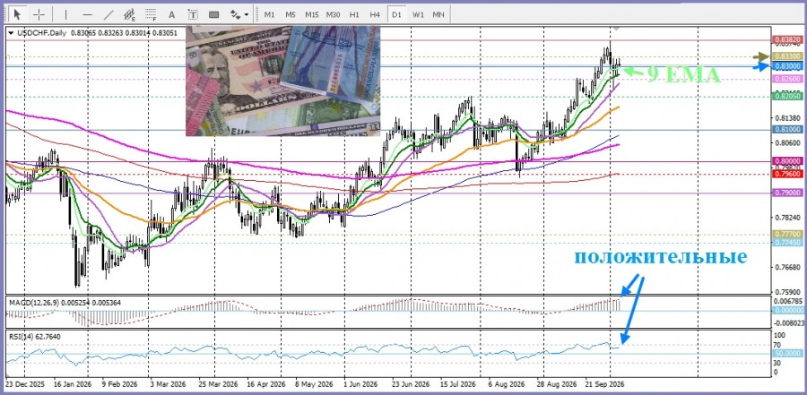The height and width of the screenshot is (395, 807).
Task: Switch to M30 timeframe
Action: (333, 14)
